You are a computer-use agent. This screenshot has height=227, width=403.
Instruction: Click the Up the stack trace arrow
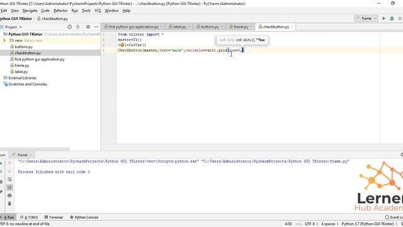pyautogui.click(x=9, y=163)
